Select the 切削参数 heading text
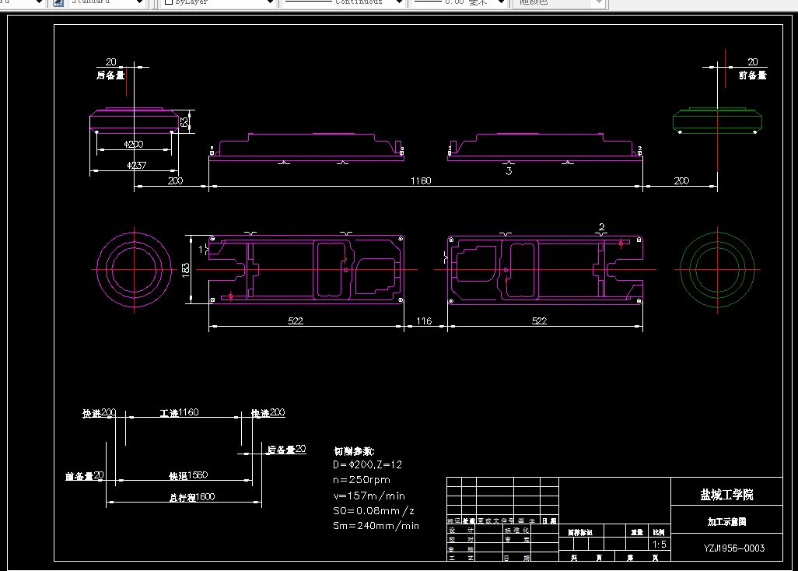 pos(354,451)
